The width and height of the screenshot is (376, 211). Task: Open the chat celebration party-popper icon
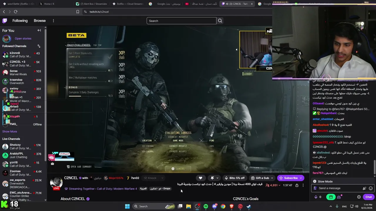point(365,188)
